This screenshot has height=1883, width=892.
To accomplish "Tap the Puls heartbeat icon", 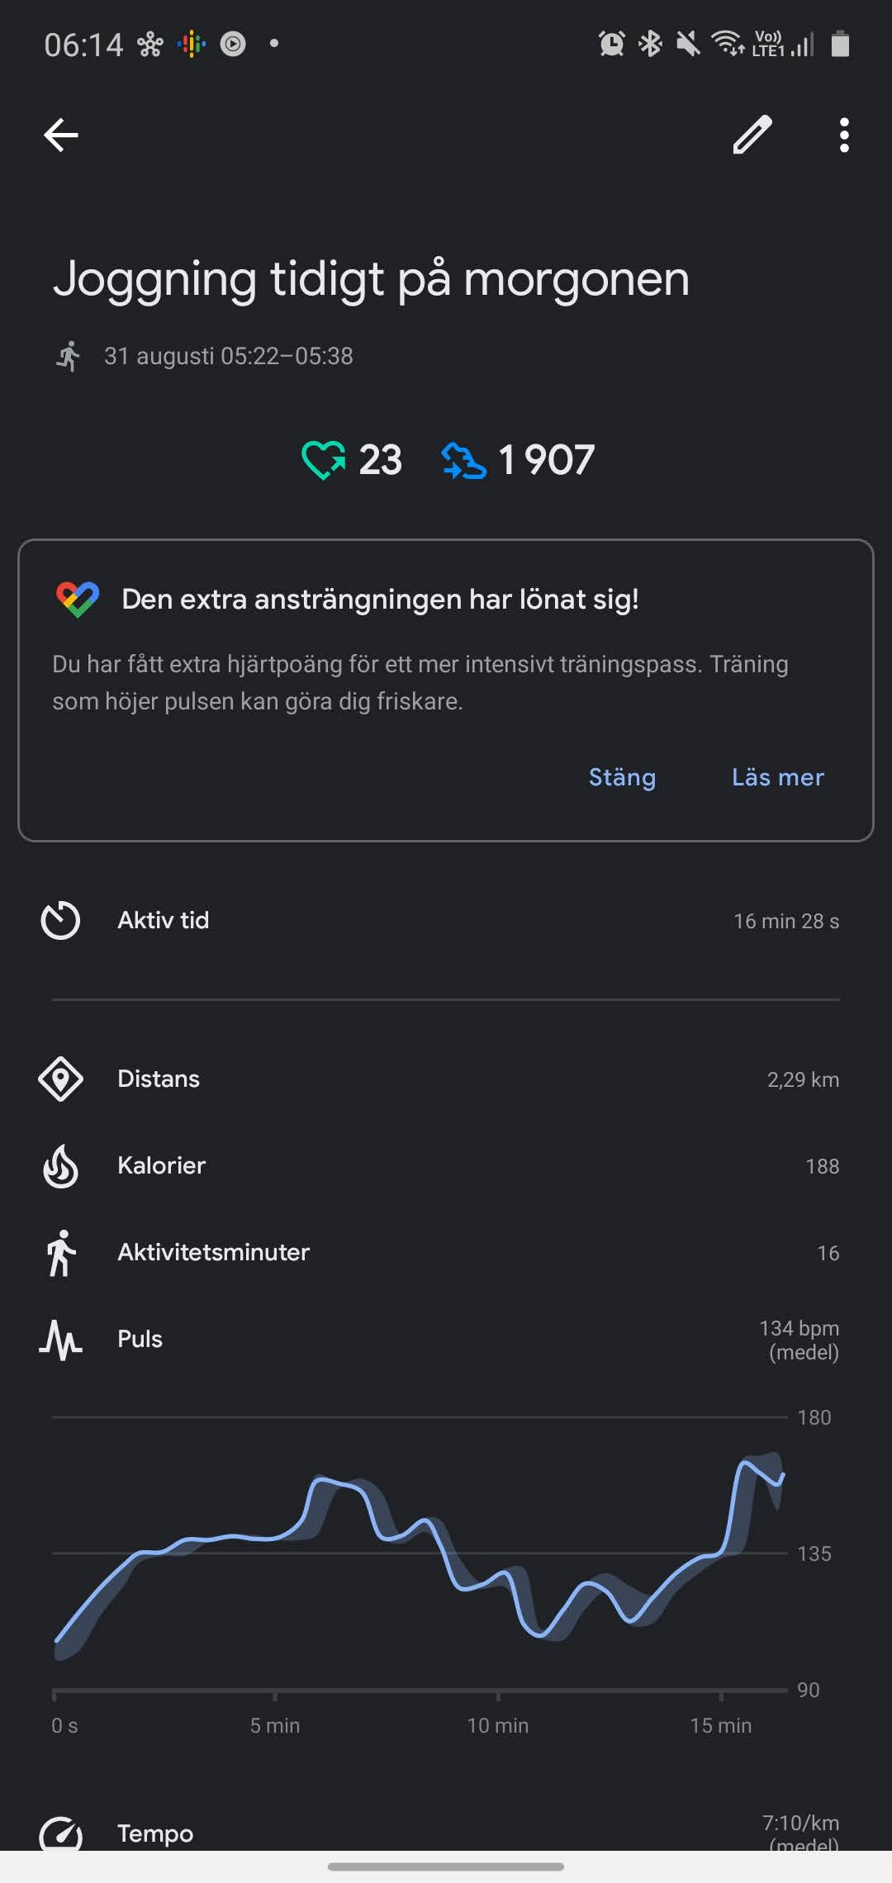I will (60, 1340).
